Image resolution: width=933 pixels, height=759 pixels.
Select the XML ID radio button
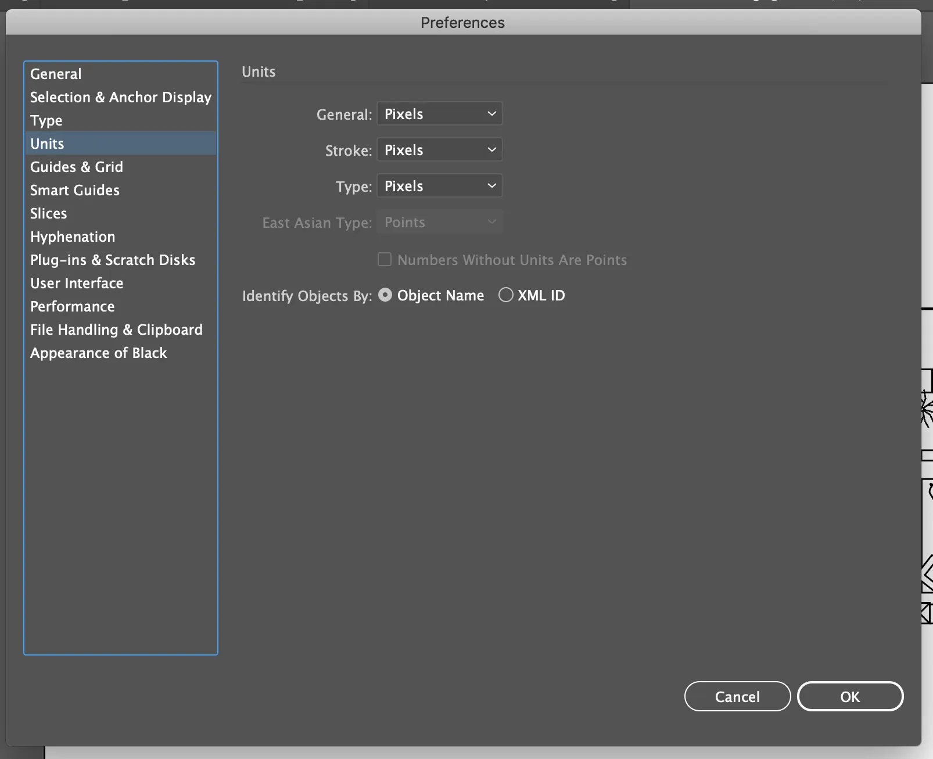tap(505, 295)
